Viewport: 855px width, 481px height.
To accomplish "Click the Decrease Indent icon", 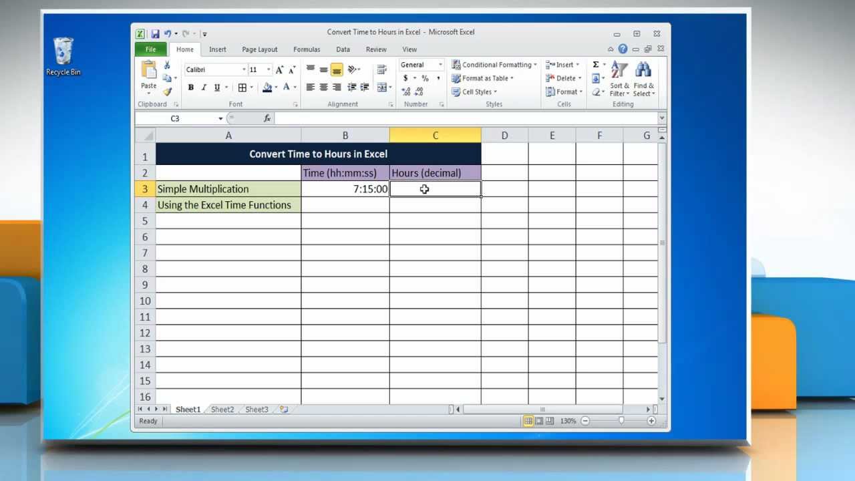I will click(352, 88).
